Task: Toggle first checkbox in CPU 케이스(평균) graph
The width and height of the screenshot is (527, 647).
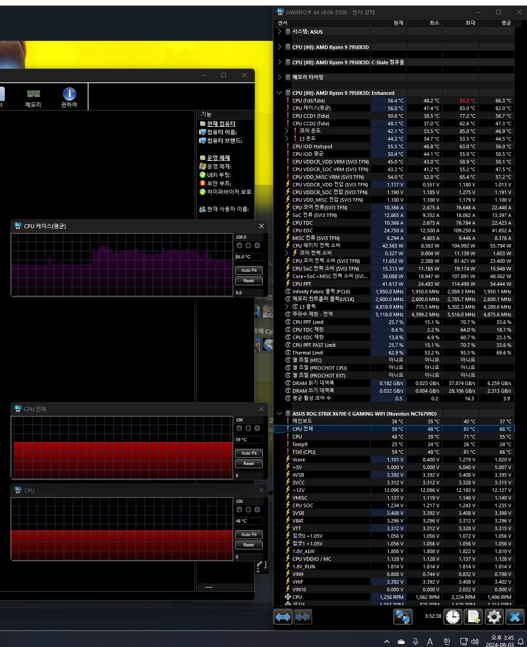Action: coord(239,245)
